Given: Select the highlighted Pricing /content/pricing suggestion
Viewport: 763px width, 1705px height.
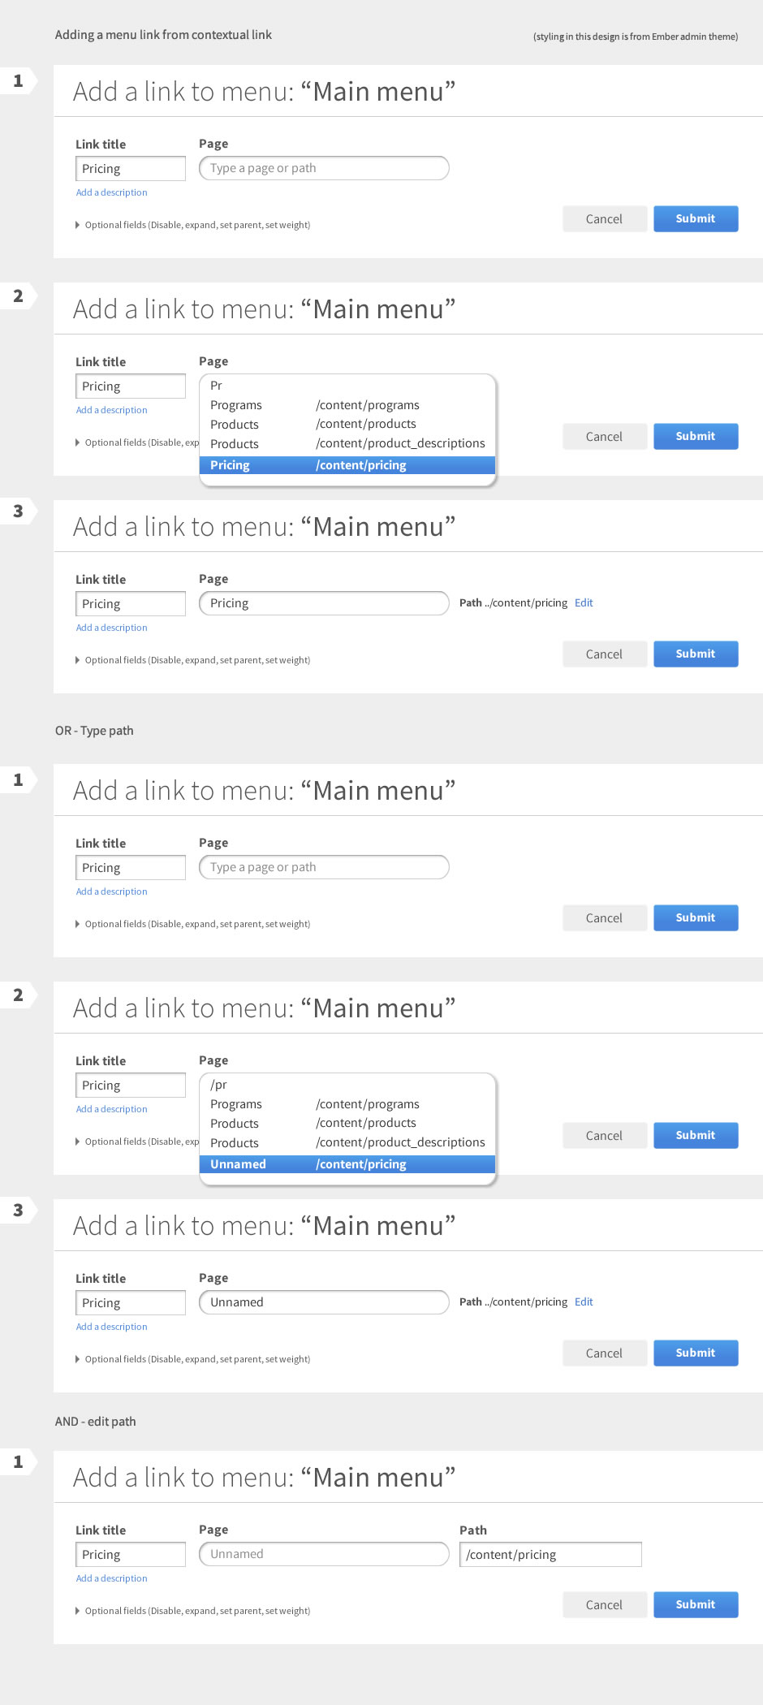Looking at the screenshot, I should pos(347,464).
